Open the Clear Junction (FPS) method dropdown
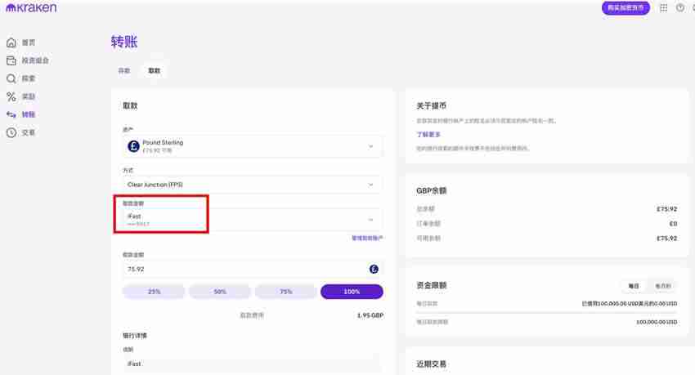The height and width of the screenshot is (375, 695). point(252,185)
